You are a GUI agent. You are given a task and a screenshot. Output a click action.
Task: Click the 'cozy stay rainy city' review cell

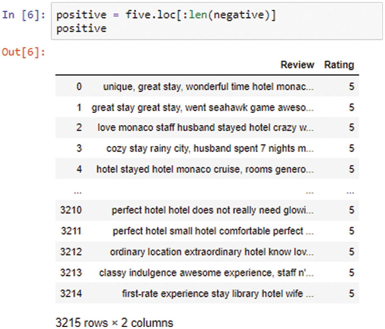210,149
